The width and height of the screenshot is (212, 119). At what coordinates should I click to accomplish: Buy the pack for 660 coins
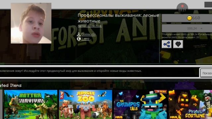tap(187, 18)
